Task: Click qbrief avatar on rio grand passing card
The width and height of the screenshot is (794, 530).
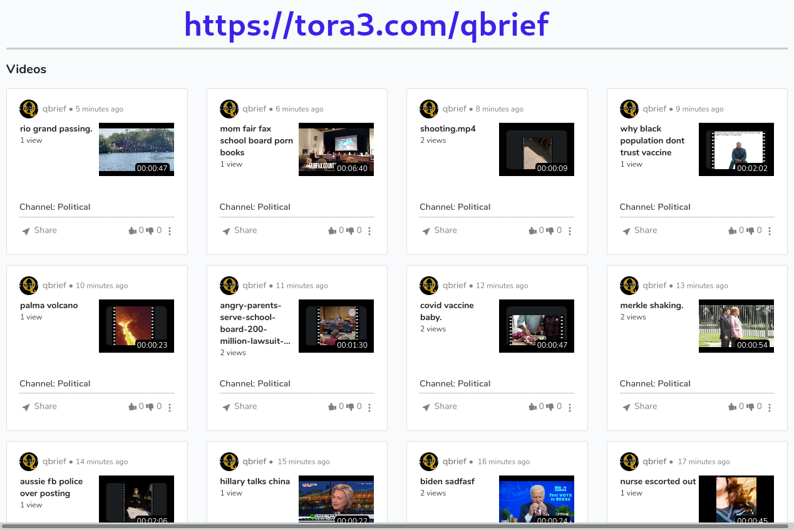Action: pyautogui.click(x=29, y=109)
